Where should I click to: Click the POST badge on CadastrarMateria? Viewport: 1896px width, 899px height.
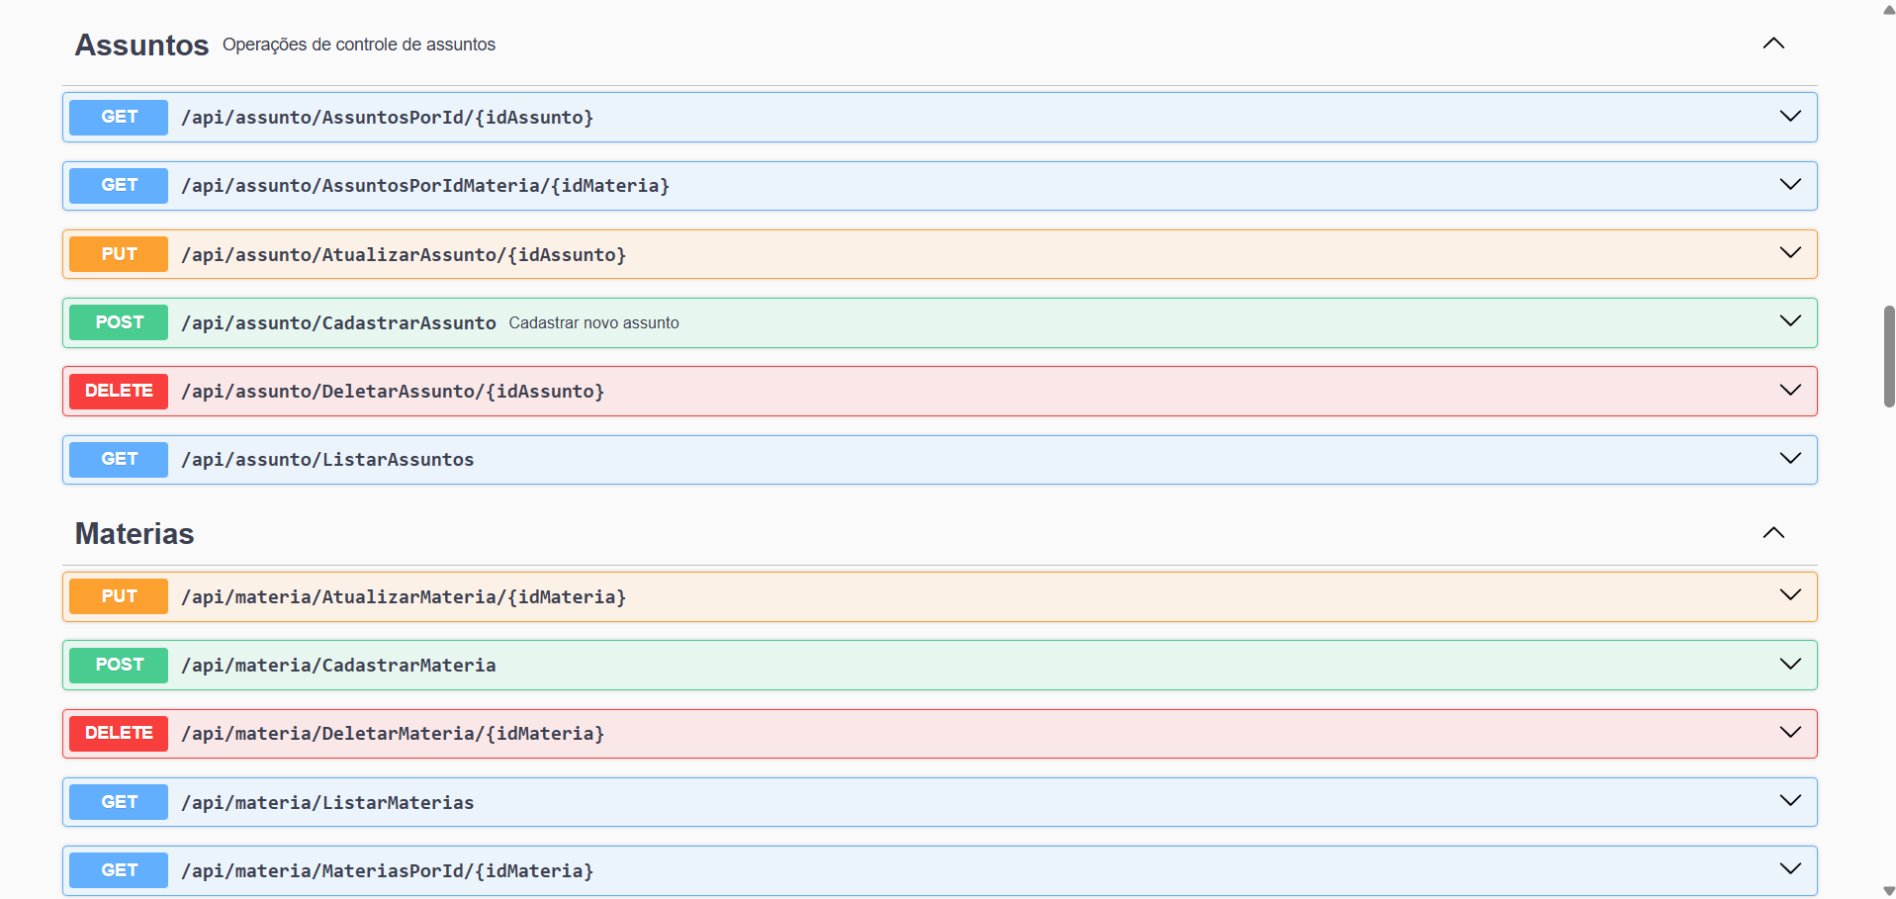pyautogui.click(x=118, y=665)
